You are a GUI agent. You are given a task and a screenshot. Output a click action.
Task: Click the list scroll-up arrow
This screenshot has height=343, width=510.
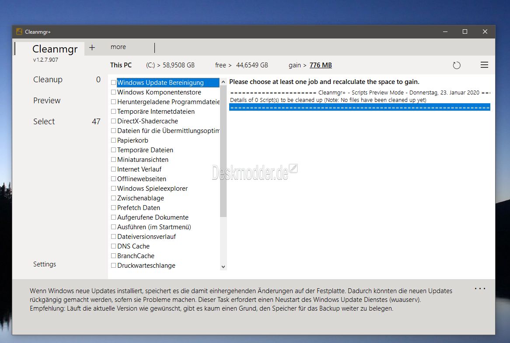223,82
